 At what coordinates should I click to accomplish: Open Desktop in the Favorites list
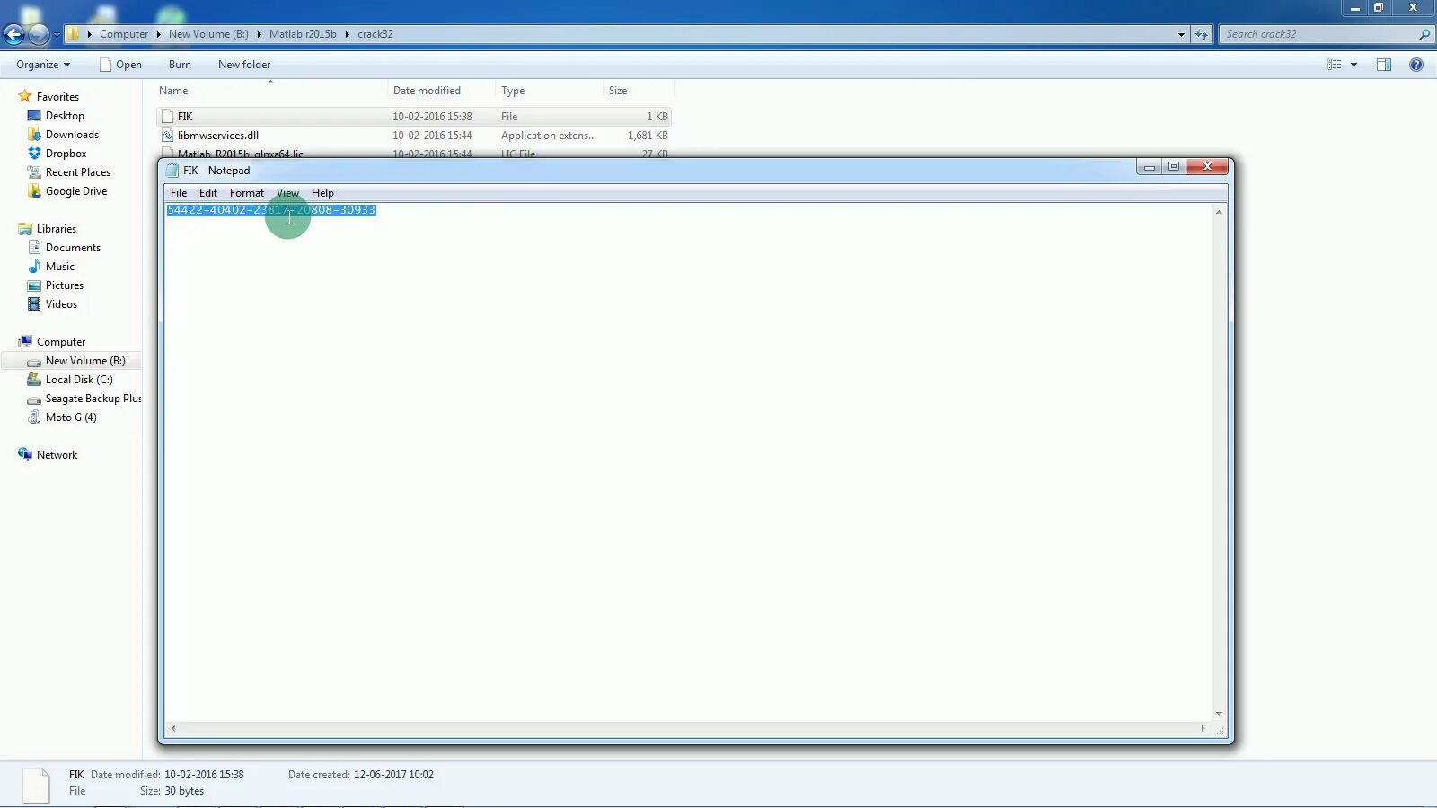pos(65,116)
